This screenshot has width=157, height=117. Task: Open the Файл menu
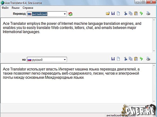(5, 8)
